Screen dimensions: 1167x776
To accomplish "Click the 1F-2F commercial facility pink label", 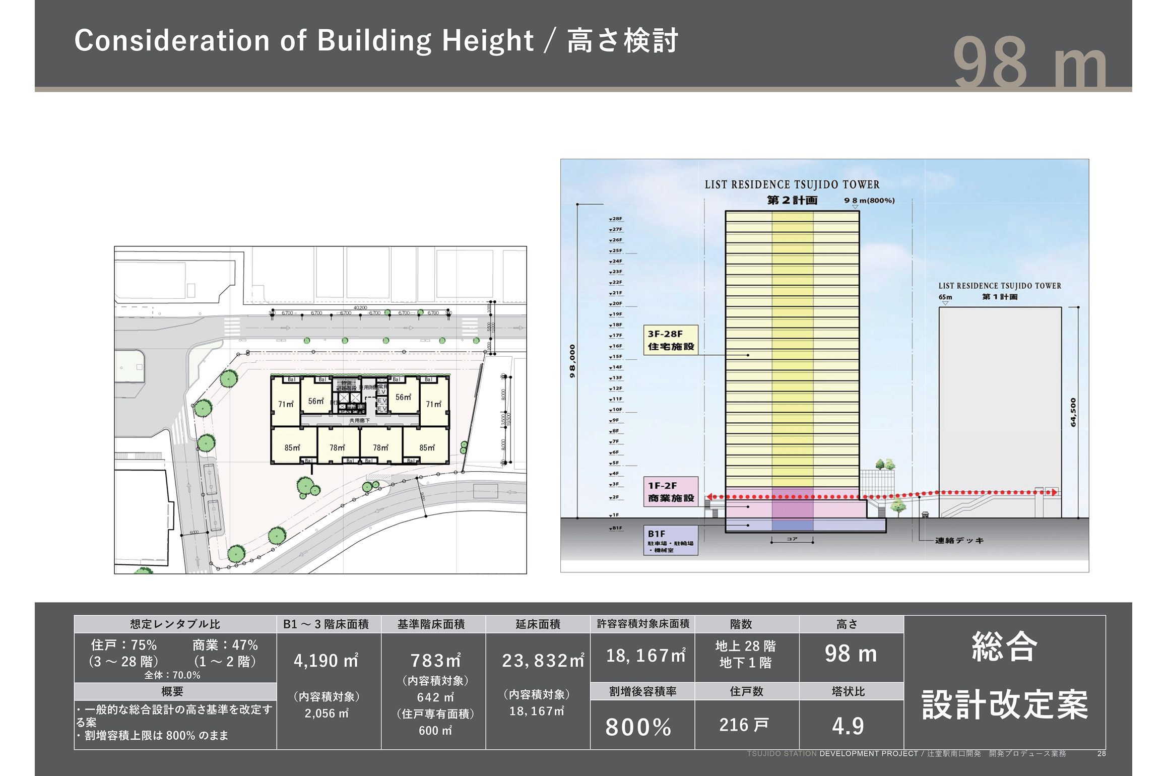I will click(x=671, y=492).
